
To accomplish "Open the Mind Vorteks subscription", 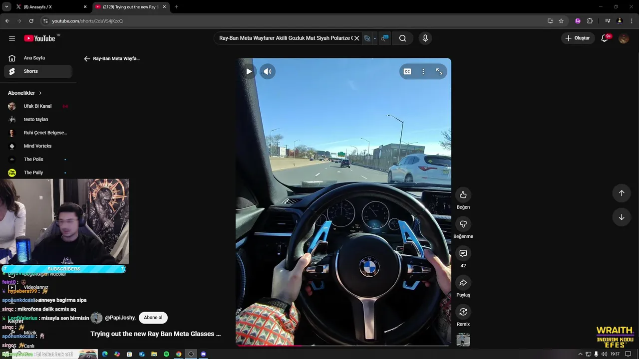I will point(38,146).
